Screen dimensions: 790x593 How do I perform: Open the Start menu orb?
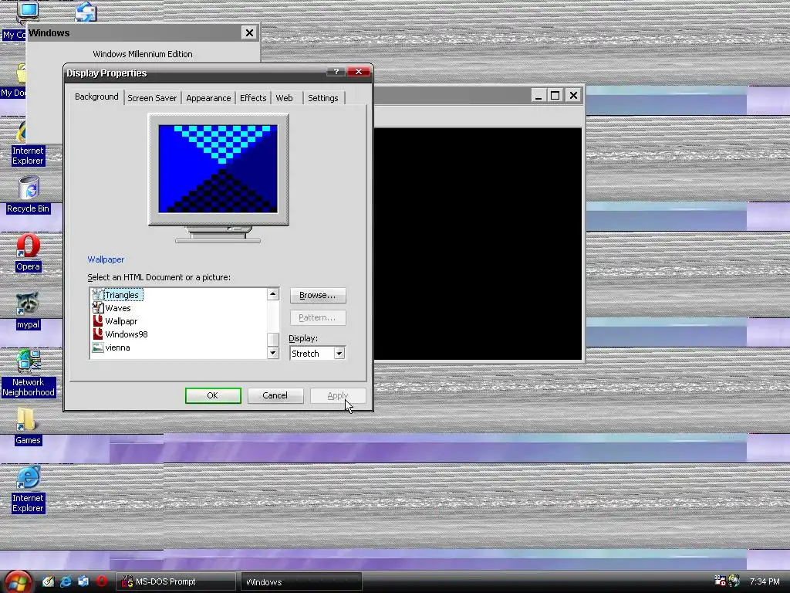(x=17, y=581)
